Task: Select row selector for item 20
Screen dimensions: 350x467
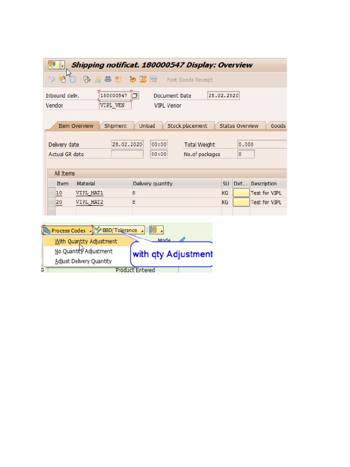Action: [x=51, y=202]
